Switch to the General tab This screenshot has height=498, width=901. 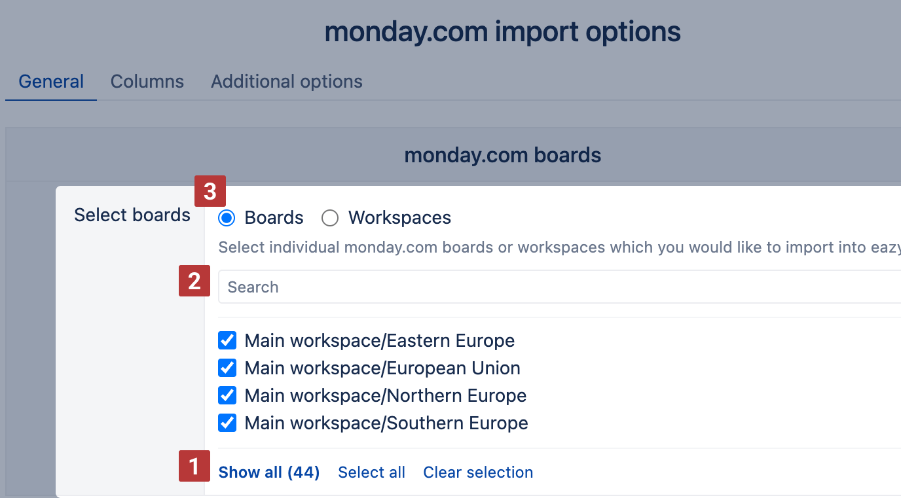51,82
